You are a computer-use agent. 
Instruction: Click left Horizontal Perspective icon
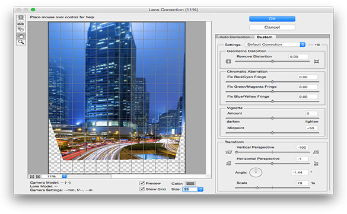[228, 164]
